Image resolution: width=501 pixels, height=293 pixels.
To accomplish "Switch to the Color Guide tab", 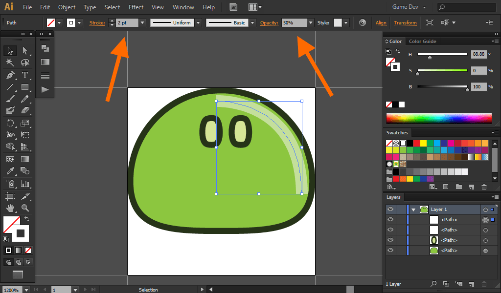I will pos(422,42).
